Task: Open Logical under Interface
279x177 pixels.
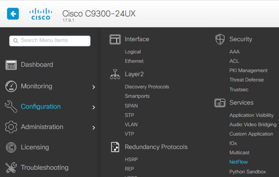Action: pos(133,52)
